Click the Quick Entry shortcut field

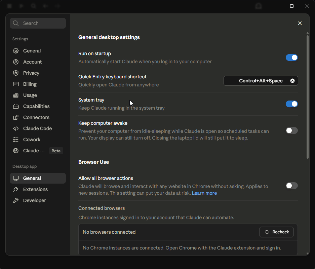pyautogui.click(x=261, y=81)
